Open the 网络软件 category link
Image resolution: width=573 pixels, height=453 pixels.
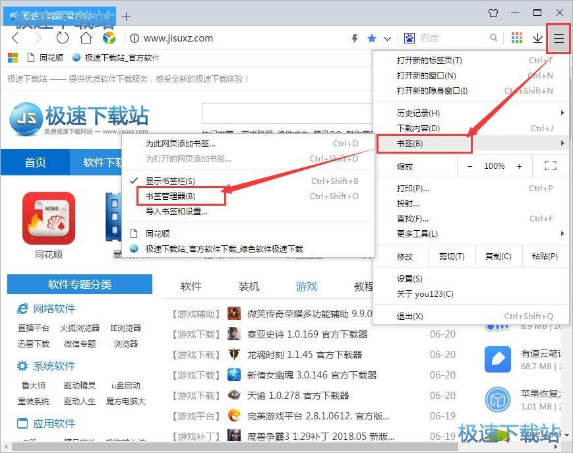(54, 309)
